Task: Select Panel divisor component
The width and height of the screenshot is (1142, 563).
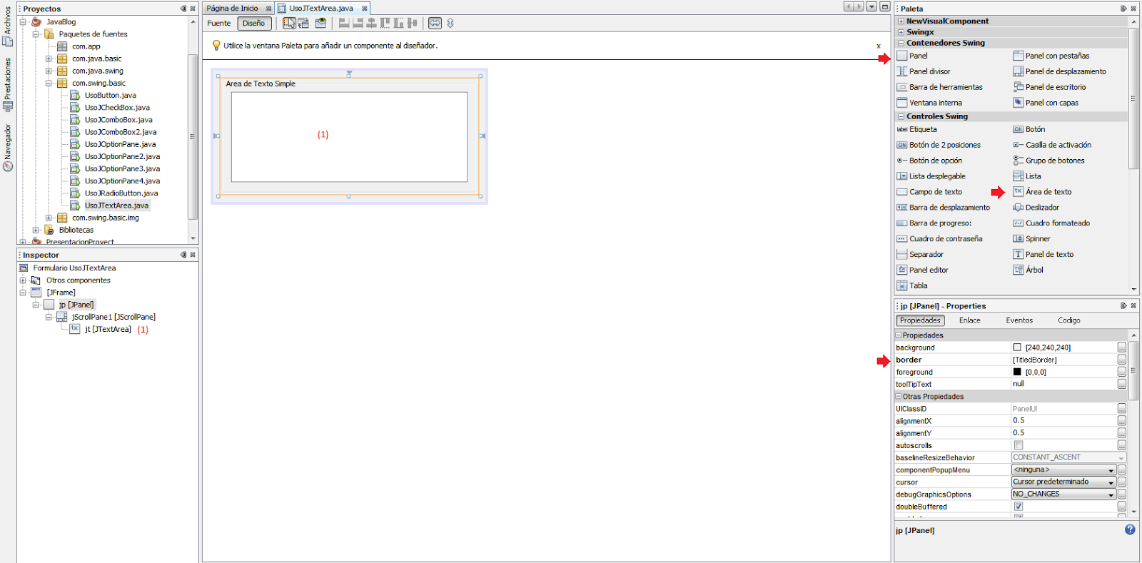Action: (x=924, y=71)
